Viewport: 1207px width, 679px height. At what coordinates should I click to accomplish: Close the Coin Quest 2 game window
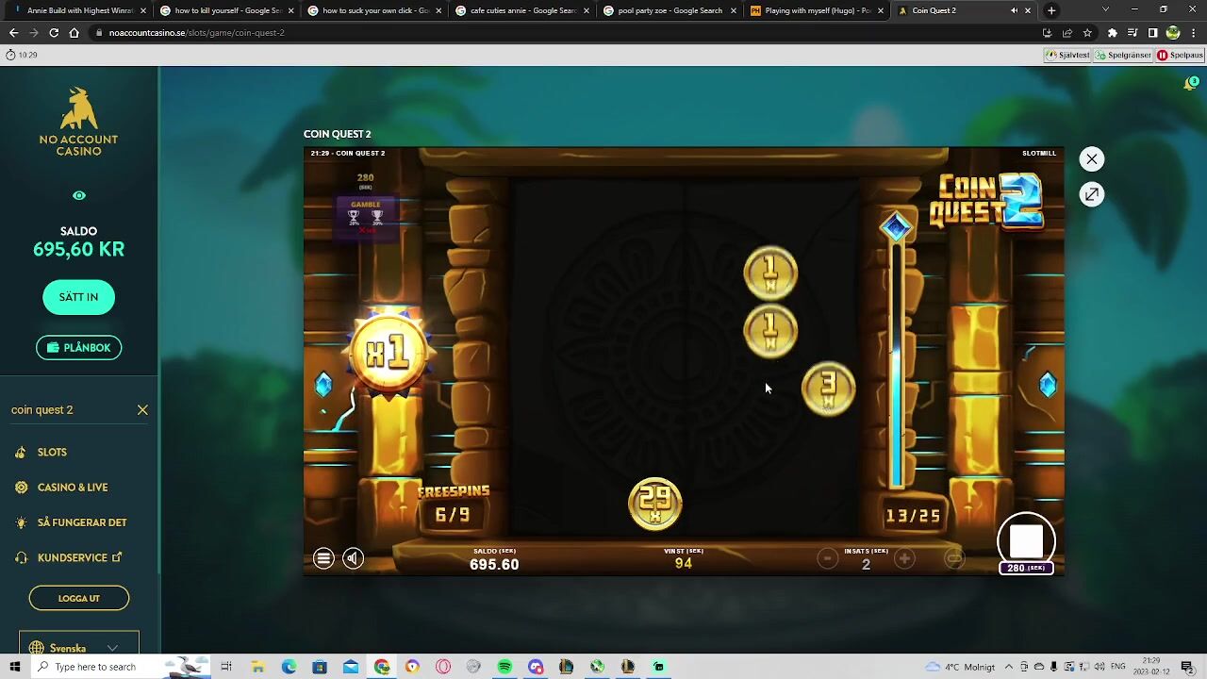pos(1091,159)
